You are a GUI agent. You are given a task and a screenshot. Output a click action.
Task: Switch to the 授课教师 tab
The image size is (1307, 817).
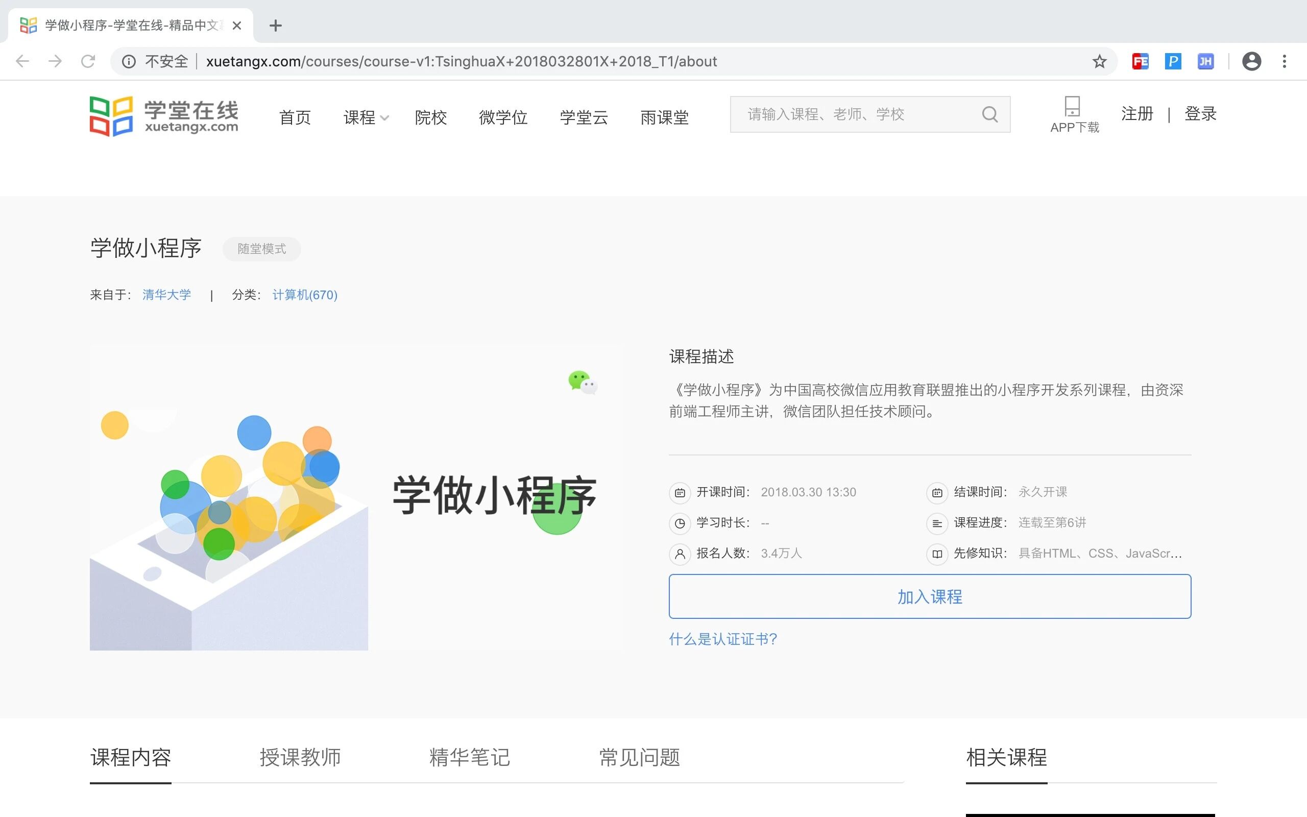tap(300, 757)
